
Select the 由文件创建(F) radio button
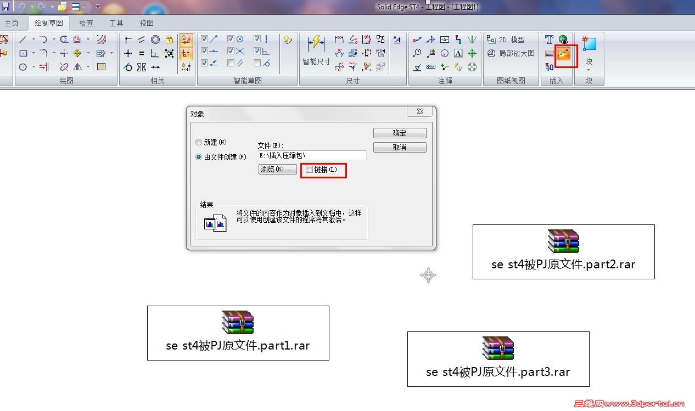199,157
